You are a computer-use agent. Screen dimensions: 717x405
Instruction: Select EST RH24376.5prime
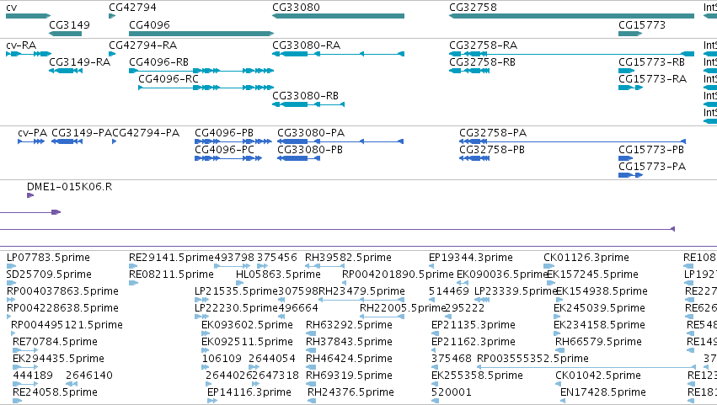click(350, 392)
